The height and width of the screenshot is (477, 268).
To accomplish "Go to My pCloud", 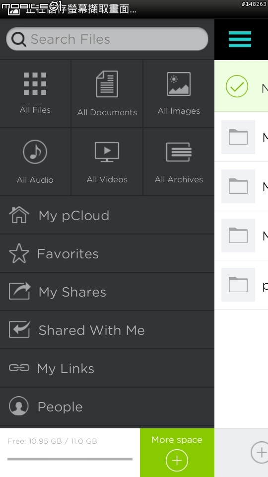I will [x=107, y=215].
